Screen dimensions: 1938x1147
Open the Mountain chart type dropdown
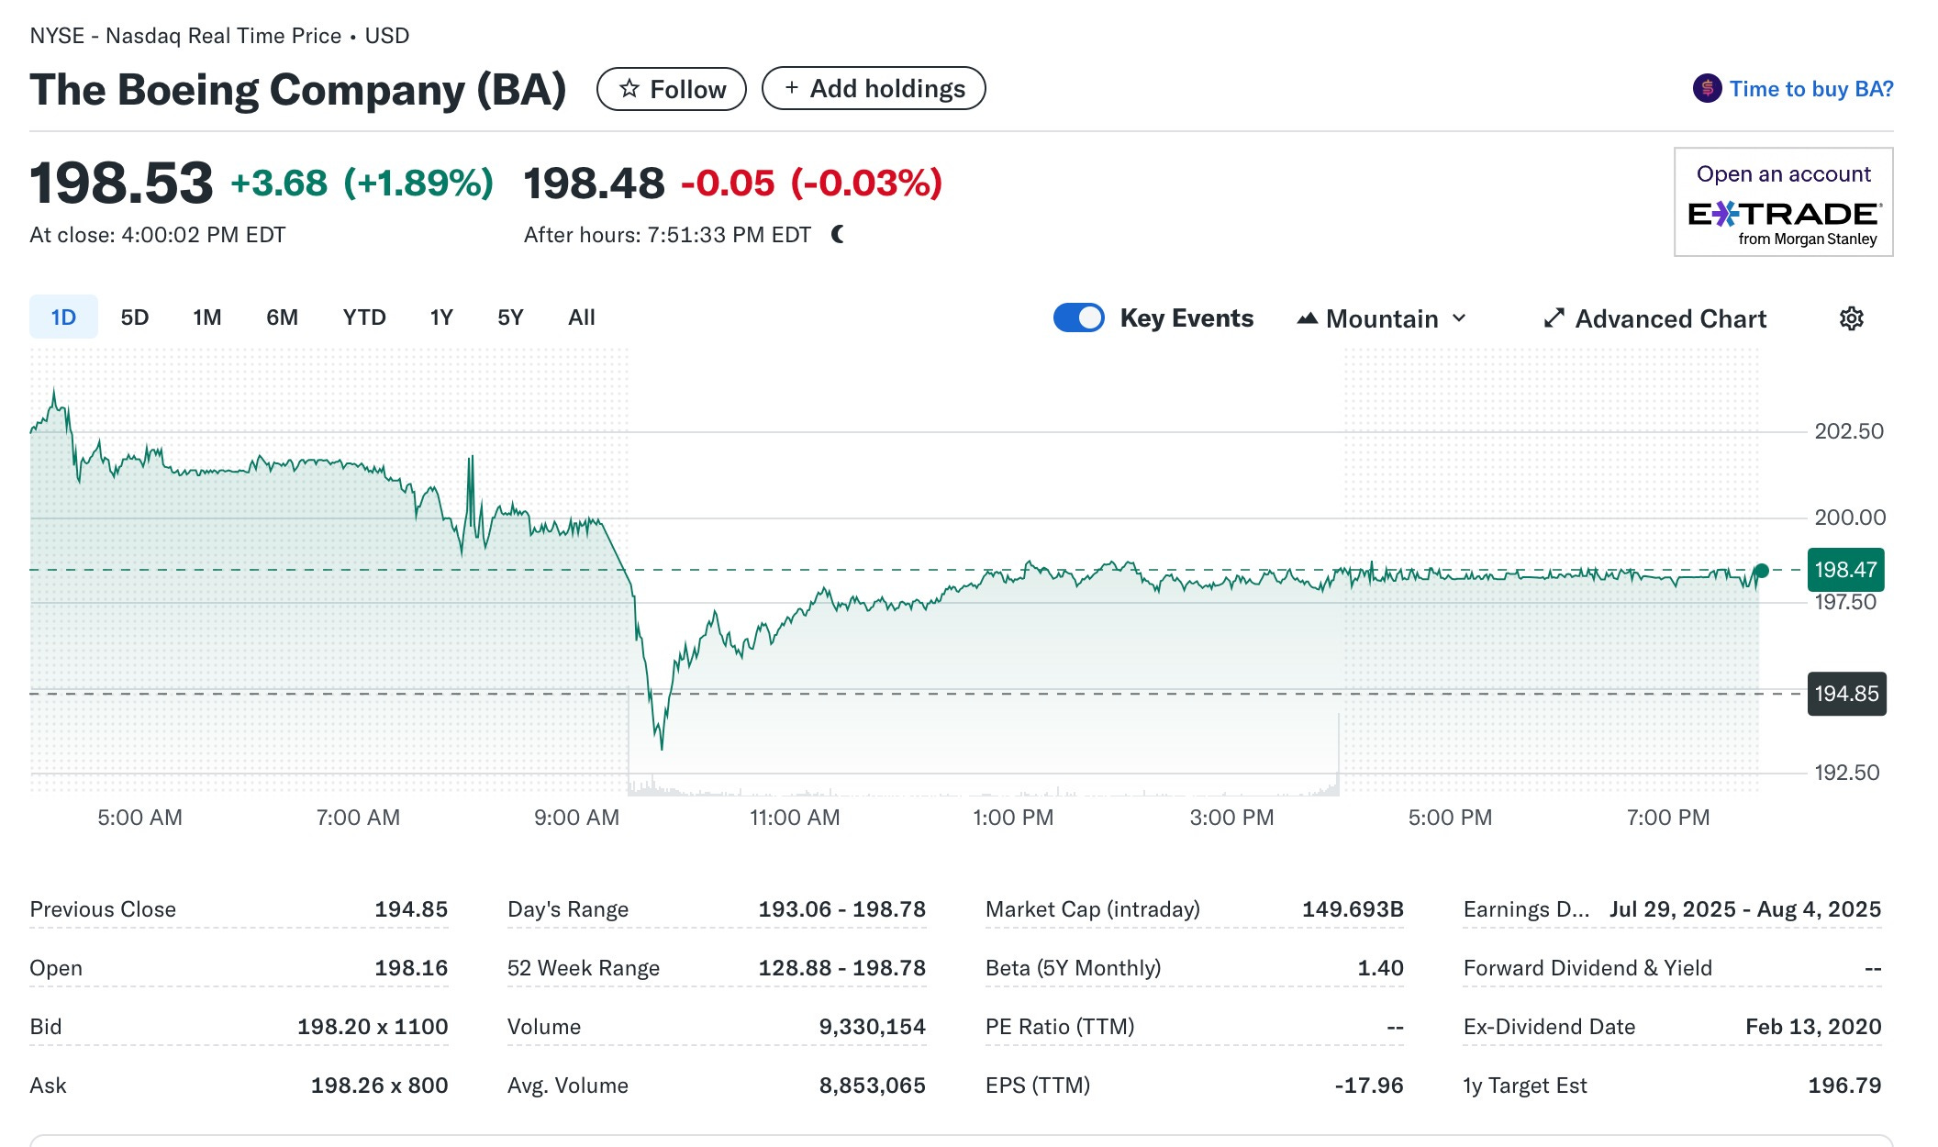point(1381,318)
